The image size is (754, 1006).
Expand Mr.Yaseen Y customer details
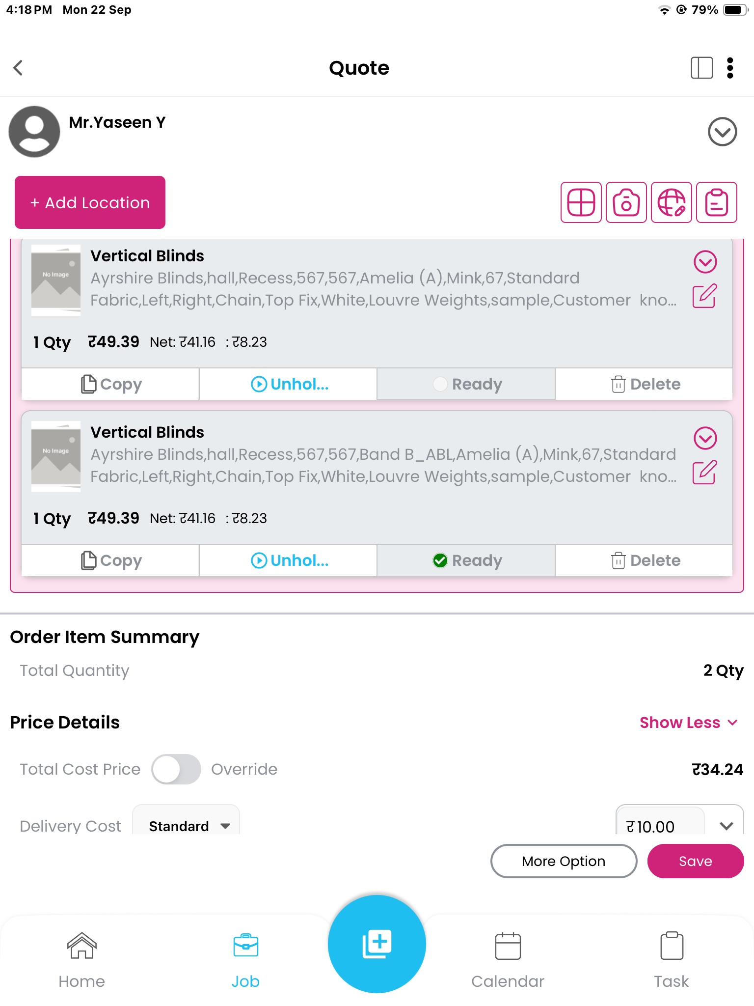(723, 132)
